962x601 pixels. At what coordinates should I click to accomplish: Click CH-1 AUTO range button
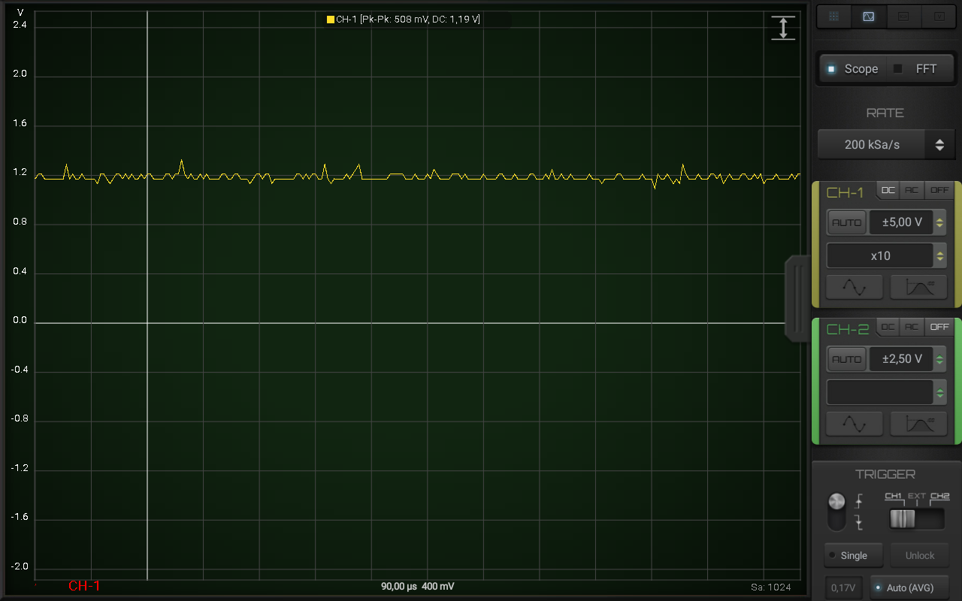point(847,222)
